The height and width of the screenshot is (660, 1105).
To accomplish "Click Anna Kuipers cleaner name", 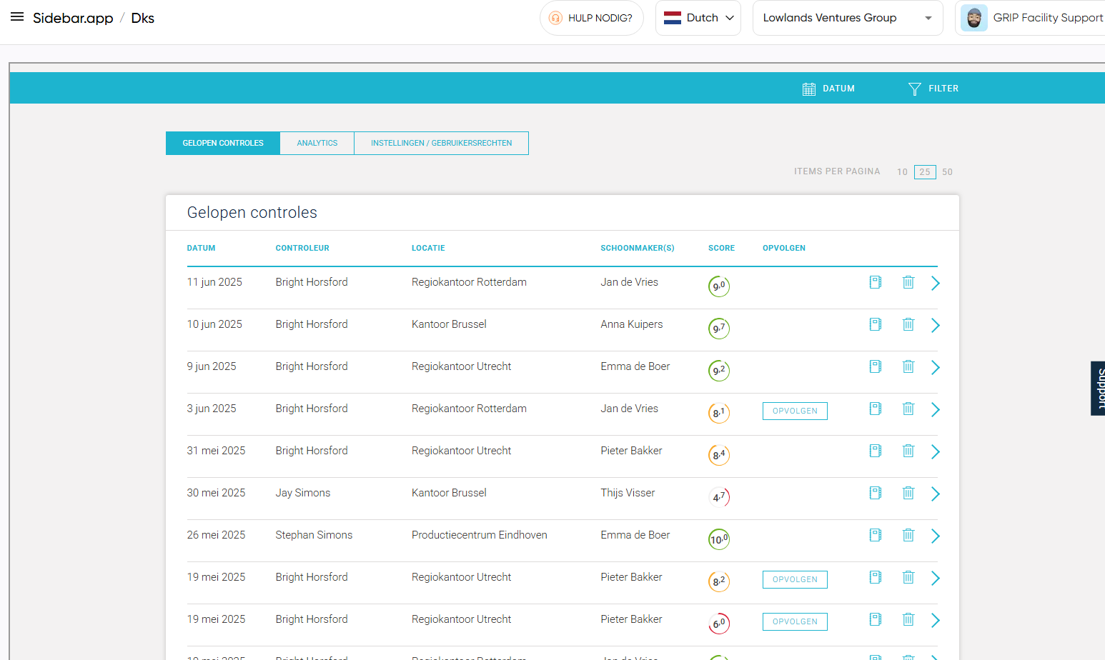I will 632,324.
